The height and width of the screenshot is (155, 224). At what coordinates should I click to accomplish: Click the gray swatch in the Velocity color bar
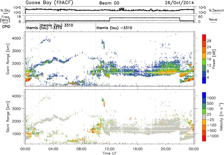click(204, 117)
